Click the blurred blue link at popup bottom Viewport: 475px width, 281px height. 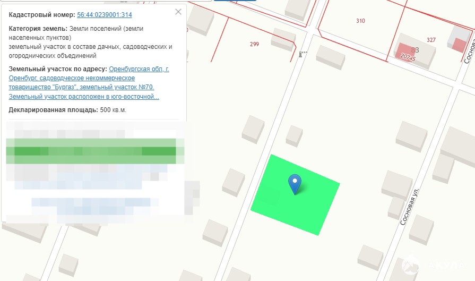click(x=80, y=203)
